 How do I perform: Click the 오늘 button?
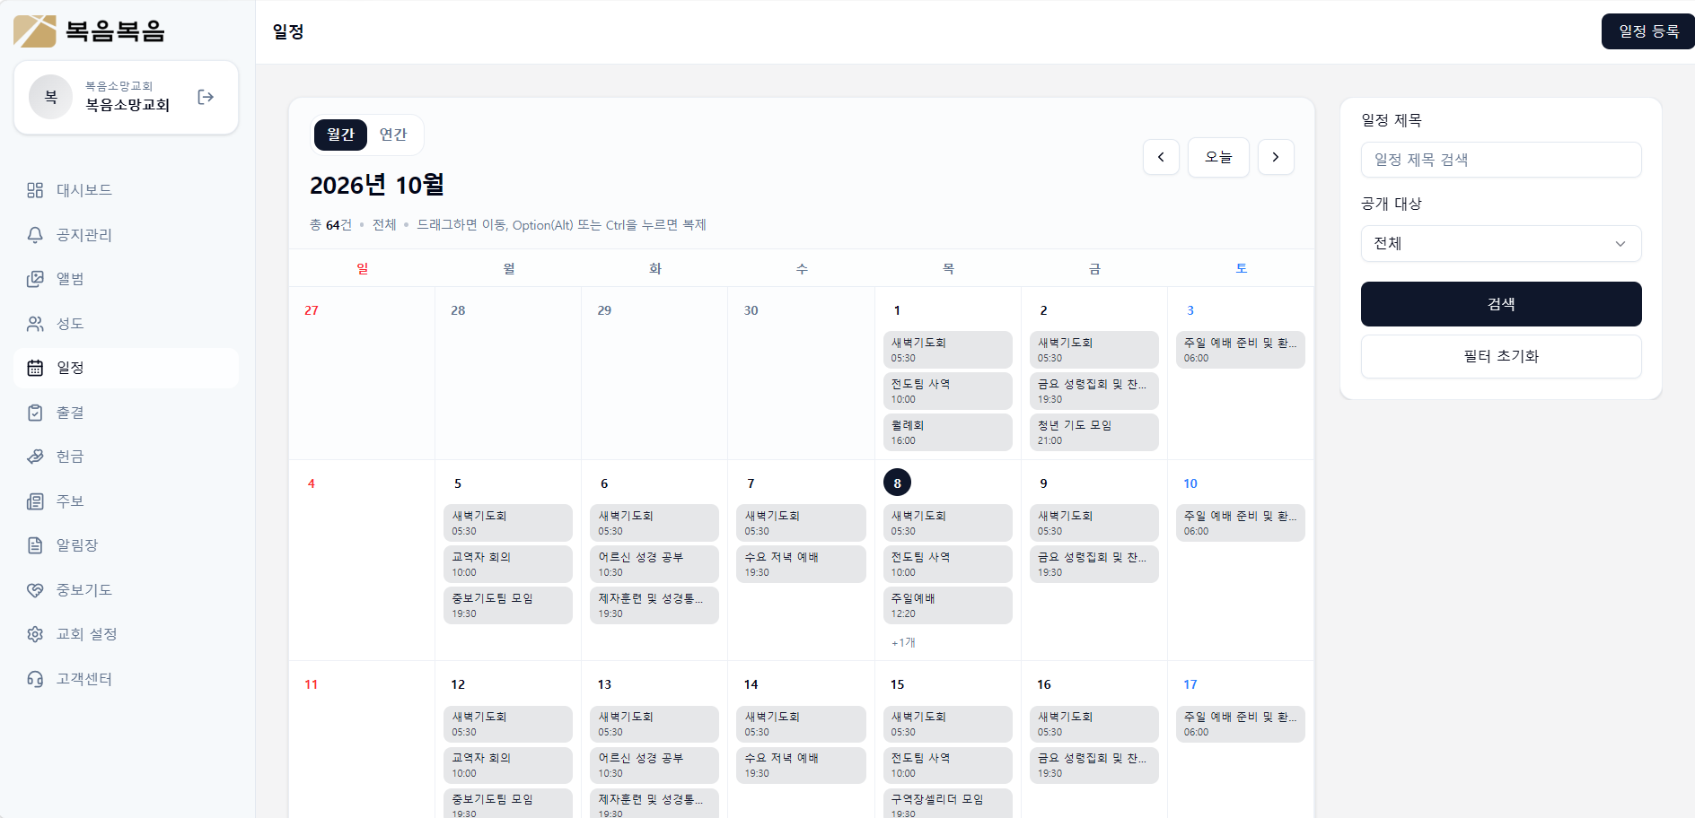point(1218,157)
